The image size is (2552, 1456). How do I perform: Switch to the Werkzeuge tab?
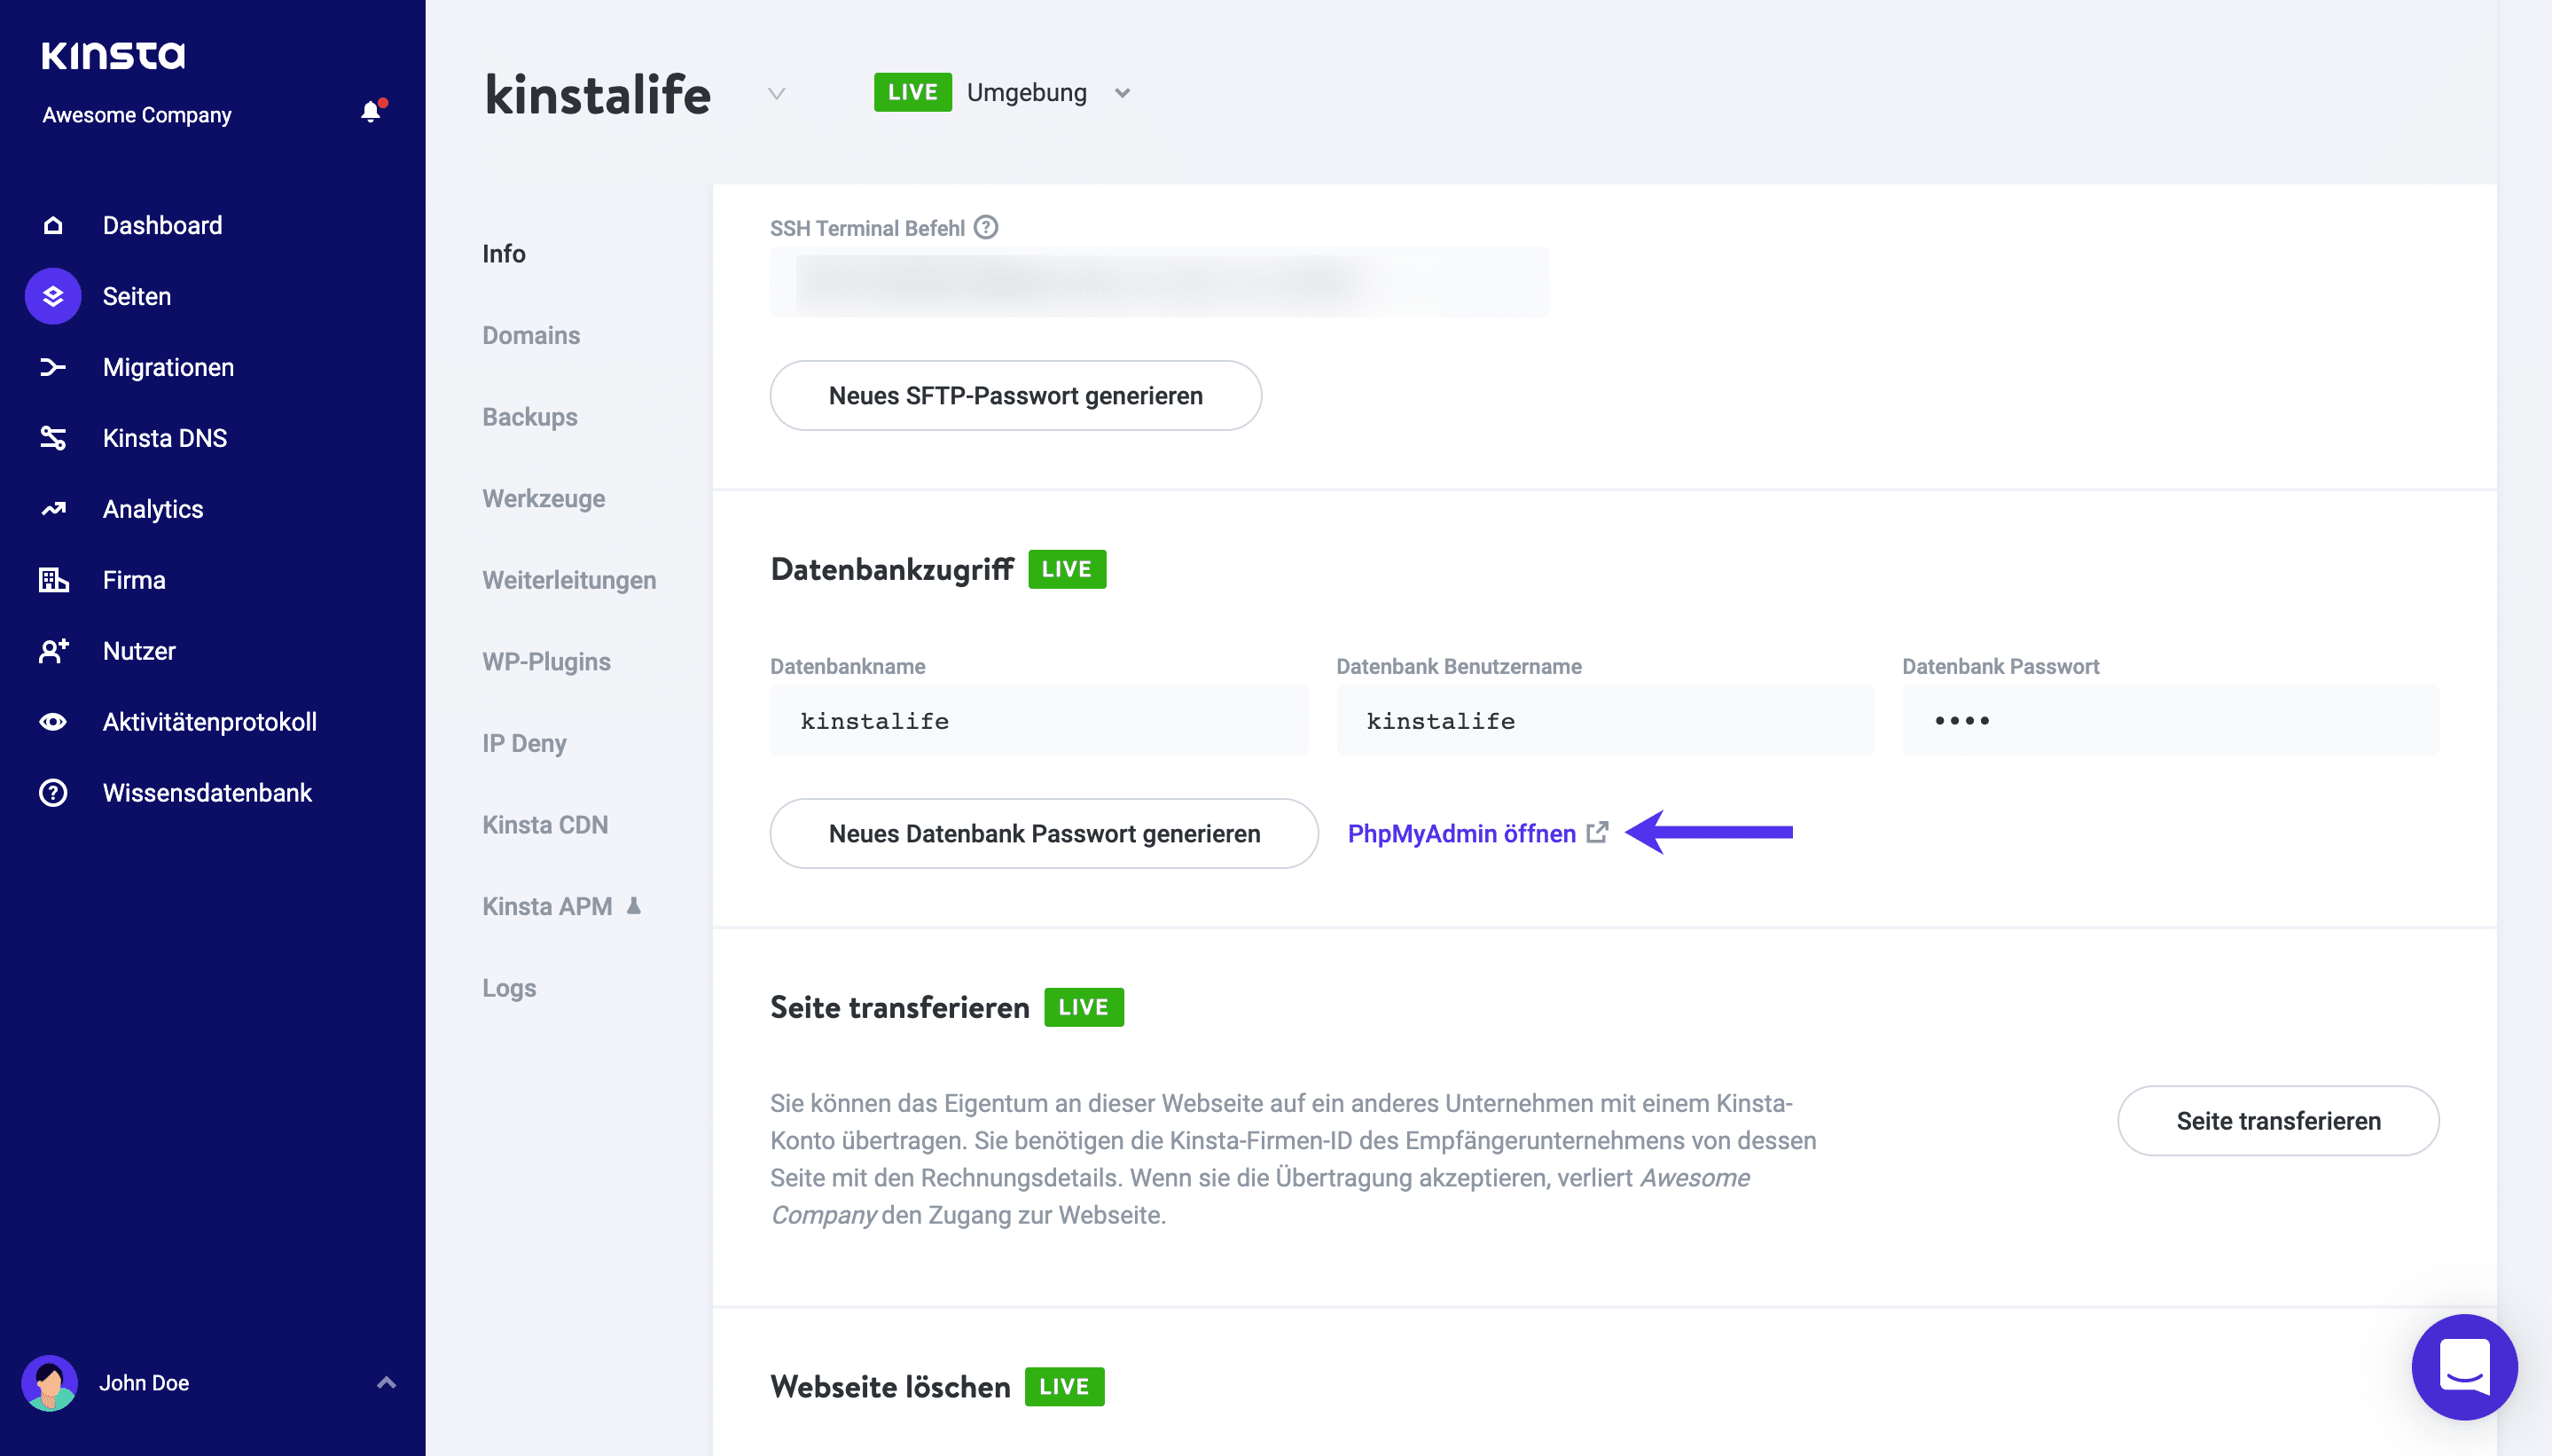544,498
